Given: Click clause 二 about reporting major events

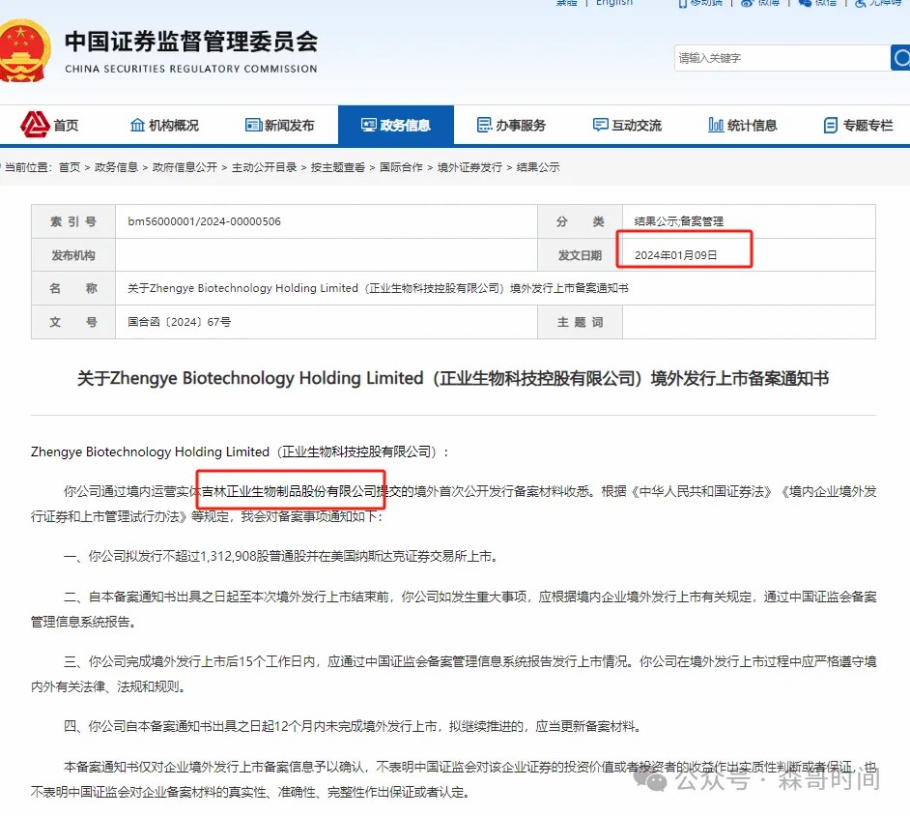Looking at the screenshot, I should (453, 609).
